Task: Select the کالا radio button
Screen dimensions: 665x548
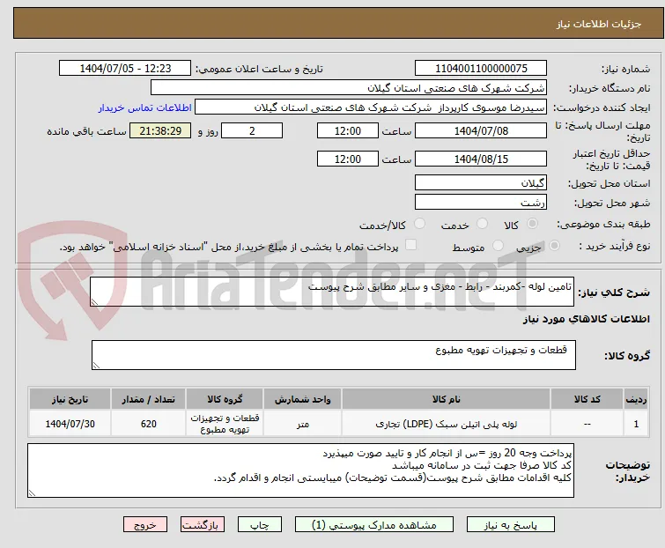Action: (x=532, y=224)
